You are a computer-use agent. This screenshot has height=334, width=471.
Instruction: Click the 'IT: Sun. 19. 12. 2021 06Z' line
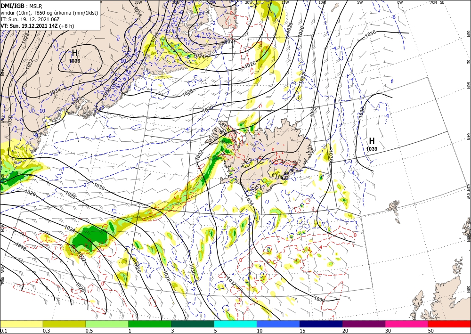30,19
